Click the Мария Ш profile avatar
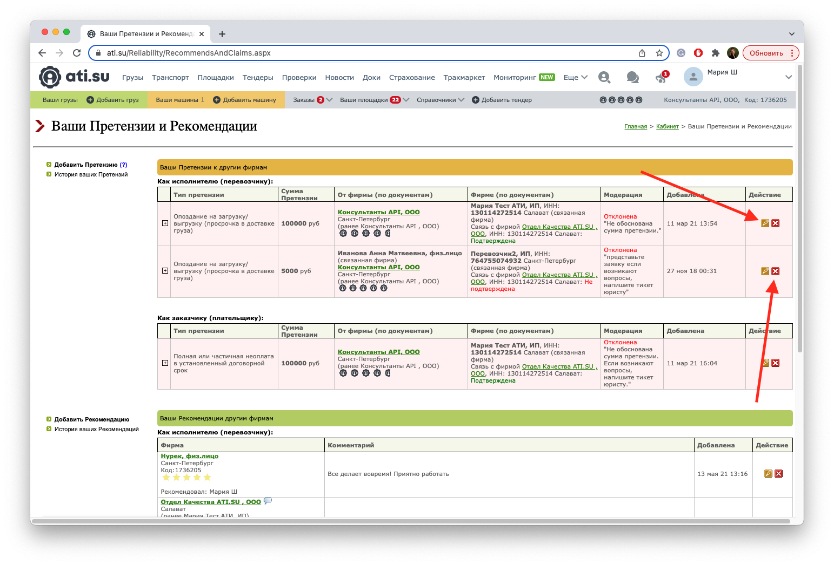834x565 pixels. coord(693,77)
